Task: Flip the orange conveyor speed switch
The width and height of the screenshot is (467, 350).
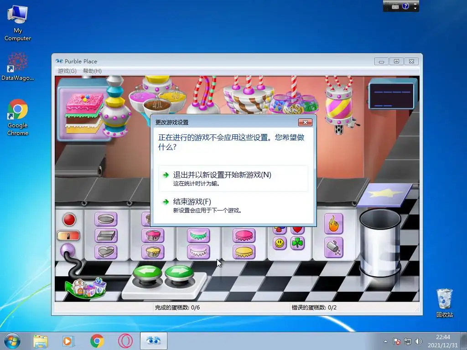Action: point(68,236)
